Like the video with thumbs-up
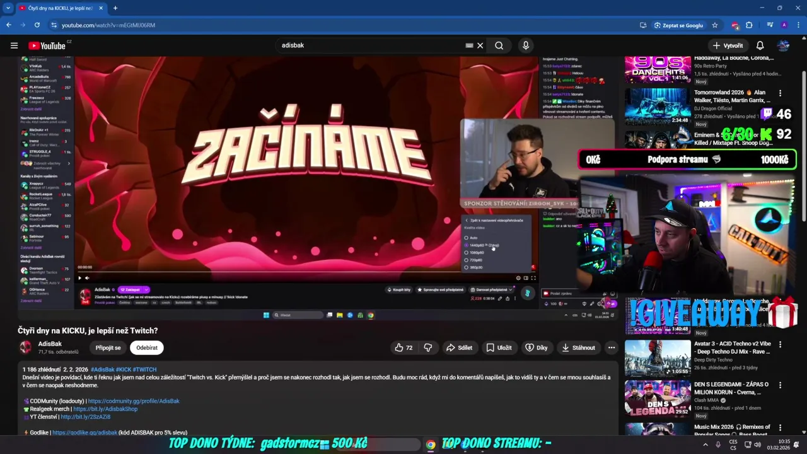The width and height of the screenshot is (807, 454). 403,347
